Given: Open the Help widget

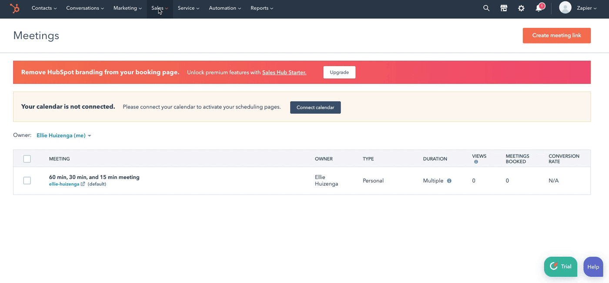Looking at the screenshot, I should tap(593, 267).
